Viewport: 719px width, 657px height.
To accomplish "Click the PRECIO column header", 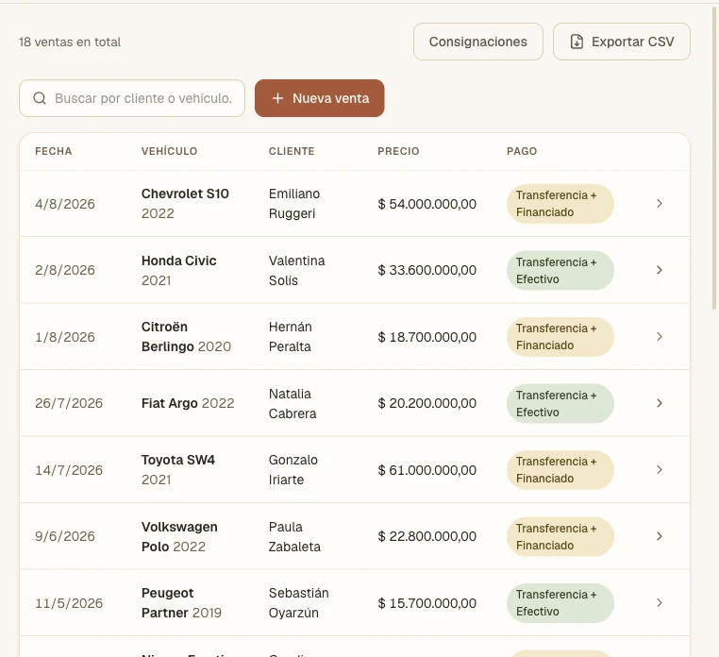I will (398, 151).
